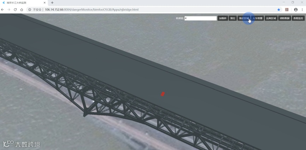The image size is (306, 150).
Task: Click the 复位 reset button
Action: click(x=233, y=18)
